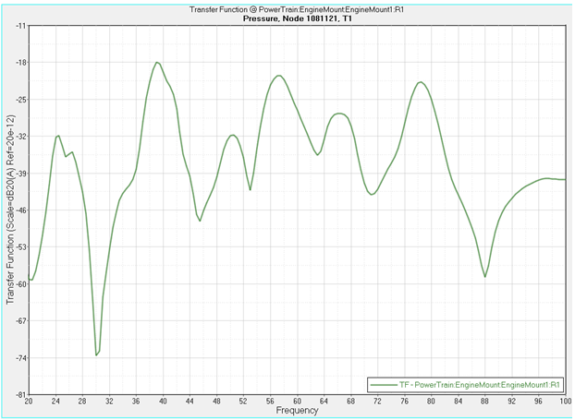Pick the curve minimum near 88 Hz
575x420 pixels.
coord(485,276)
